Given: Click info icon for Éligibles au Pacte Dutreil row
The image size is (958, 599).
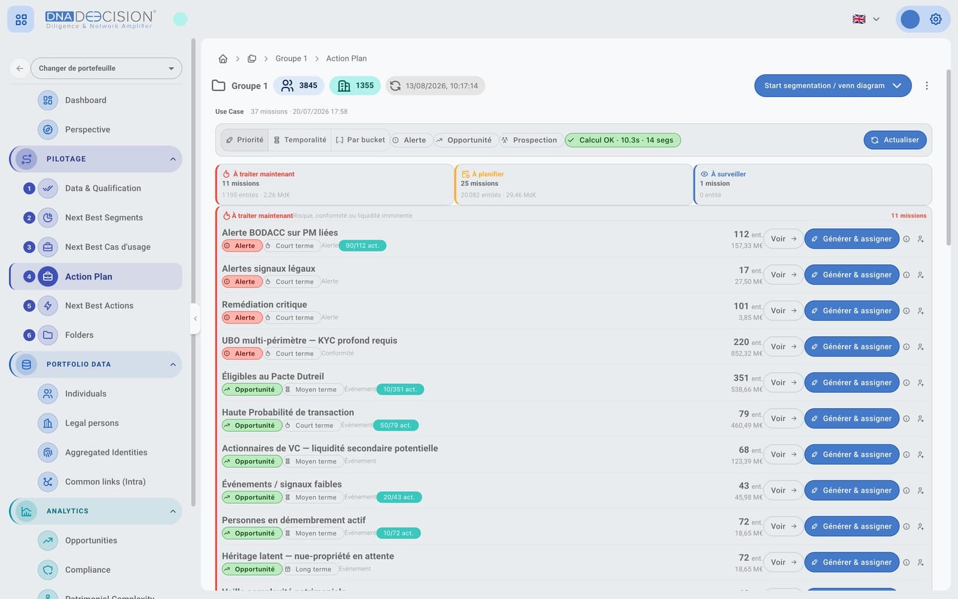Looking at the screenshot, I should (907, 383).
